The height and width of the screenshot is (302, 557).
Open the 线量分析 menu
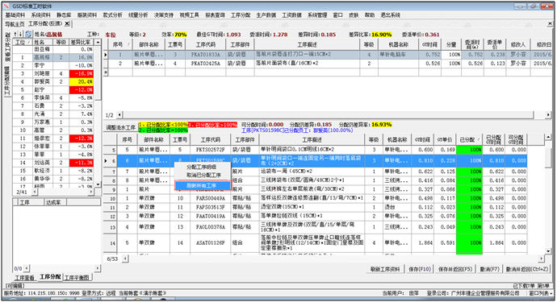pyautogui.click(x=138, y=14)
